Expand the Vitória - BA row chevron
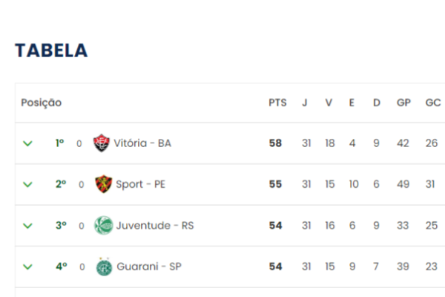The image size is (445, 297). (x=27, y=143)
